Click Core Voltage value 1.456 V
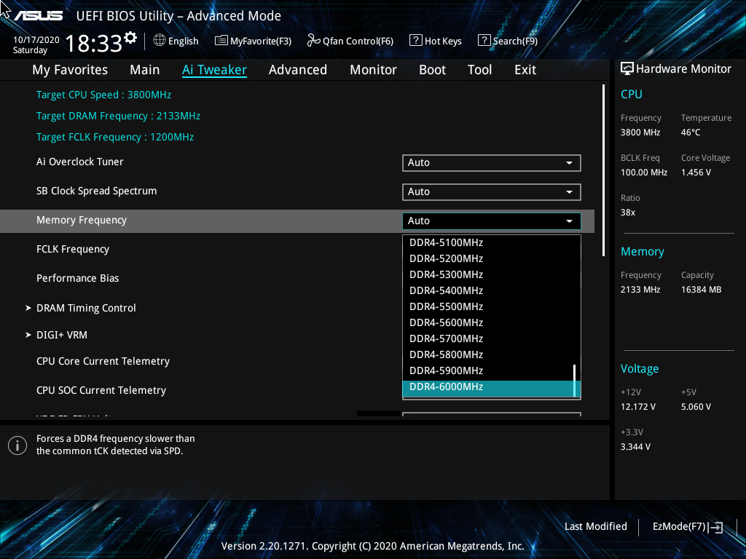Viewport: 746px width, 559px height. 696,172
